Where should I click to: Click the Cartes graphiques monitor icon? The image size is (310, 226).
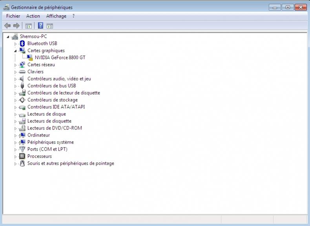(x=22, y=51)
